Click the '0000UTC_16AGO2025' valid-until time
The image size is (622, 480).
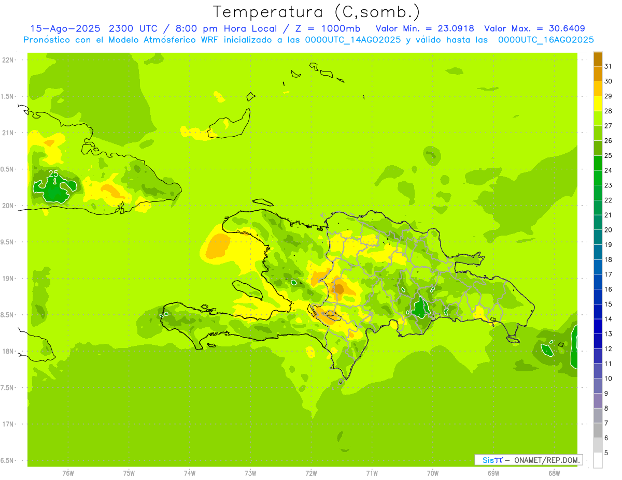coord(546,40)
